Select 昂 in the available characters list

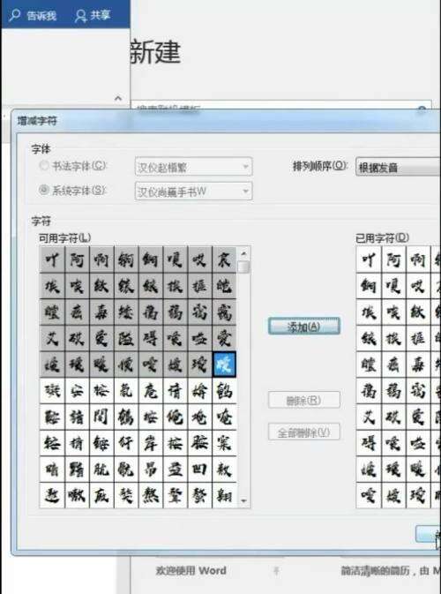[151, 469]
